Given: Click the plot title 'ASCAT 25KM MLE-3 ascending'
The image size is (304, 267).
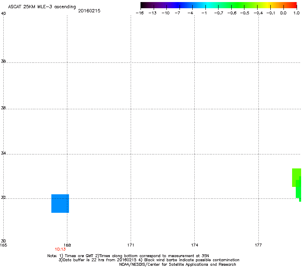Looking at the screenshot, I should tap(42, 7).
